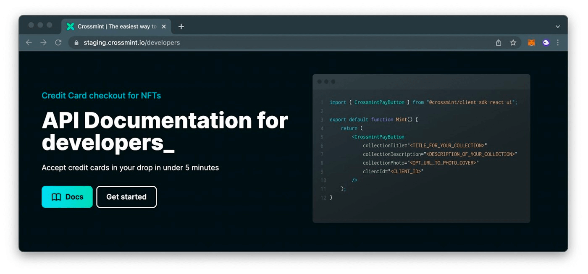Click the Get started button
This screenshot has width=588, height=274.
pos(126,197)
